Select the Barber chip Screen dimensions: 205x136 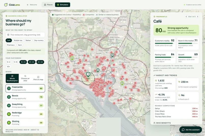28,40
